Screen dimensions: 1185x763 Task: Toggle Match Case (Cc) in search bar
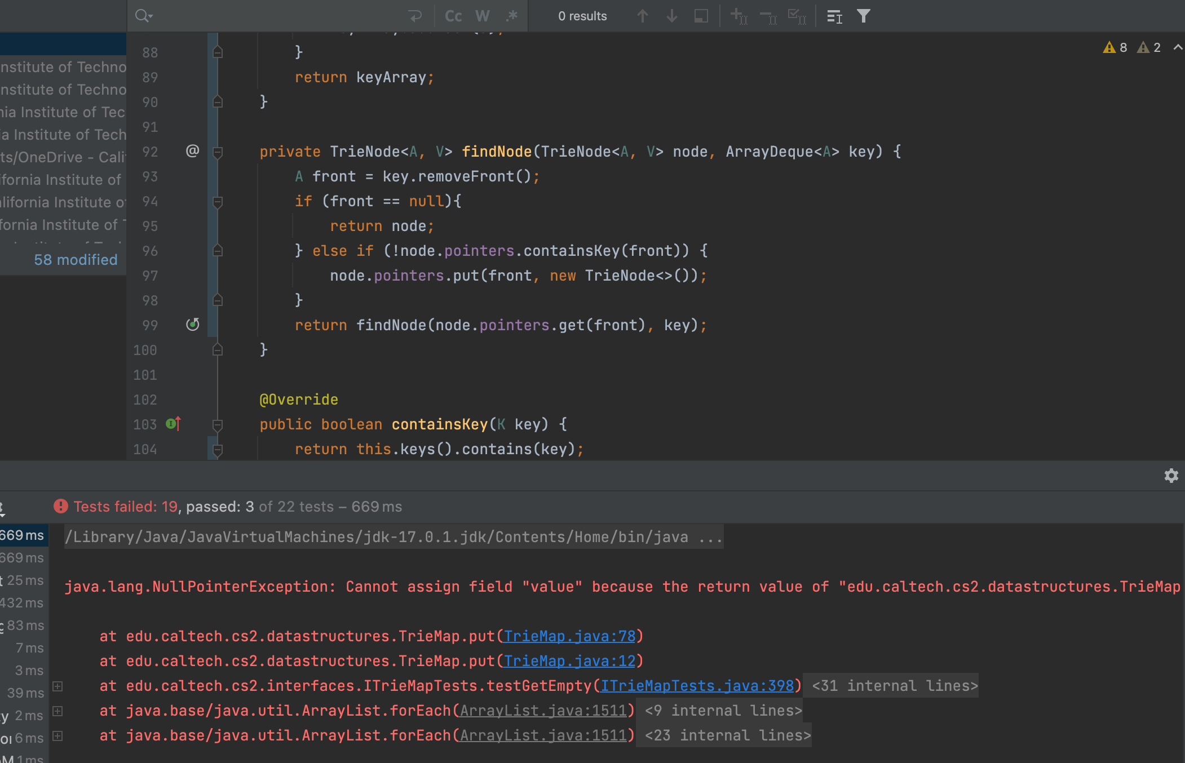[453, 16]
